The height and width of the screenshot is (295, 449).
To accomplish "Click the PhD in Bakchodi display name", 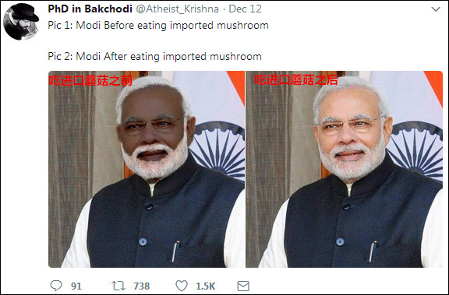I will point(90,9).
